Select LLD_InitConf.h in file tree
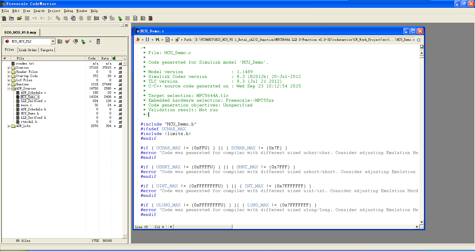The image size is (475, 251). tap(33, 118)
